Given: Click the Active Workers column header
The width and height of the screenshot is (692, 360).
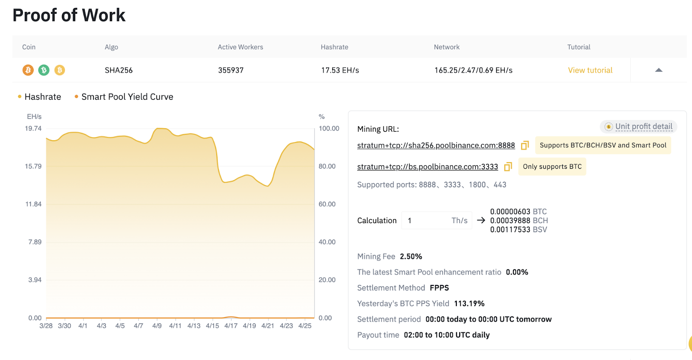Looking at the screenshot, I should (240, 47).
